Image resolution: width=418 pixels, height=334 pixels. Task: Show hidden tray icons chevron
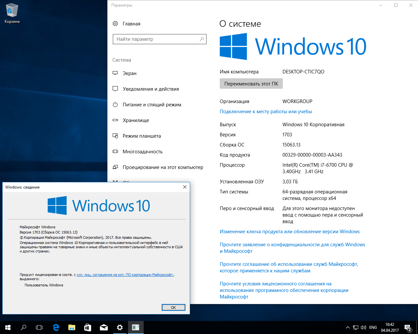[x=347, y=327]
